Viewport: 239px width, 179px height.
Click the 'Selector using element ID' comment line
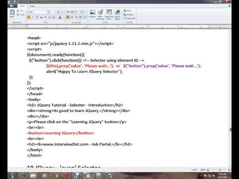tap(87, 60)
